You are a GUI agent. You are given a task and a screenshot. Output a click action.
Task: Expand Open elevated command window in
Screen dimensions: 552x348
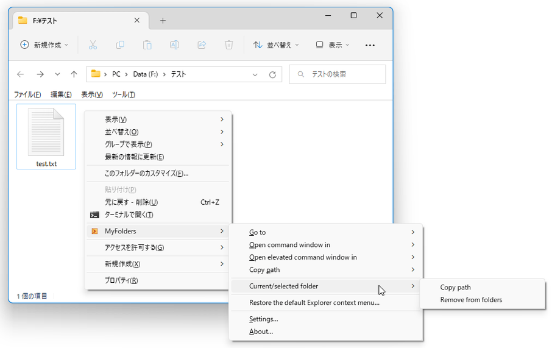[x=326, y=257]
